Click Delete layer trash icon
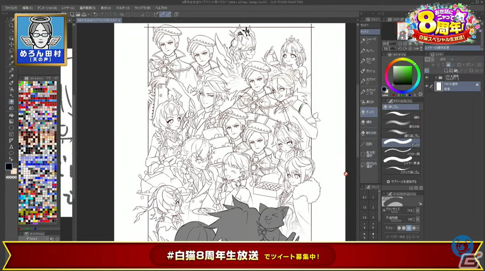The width and height of the screenshot is (485, 271). pos(481,71)
